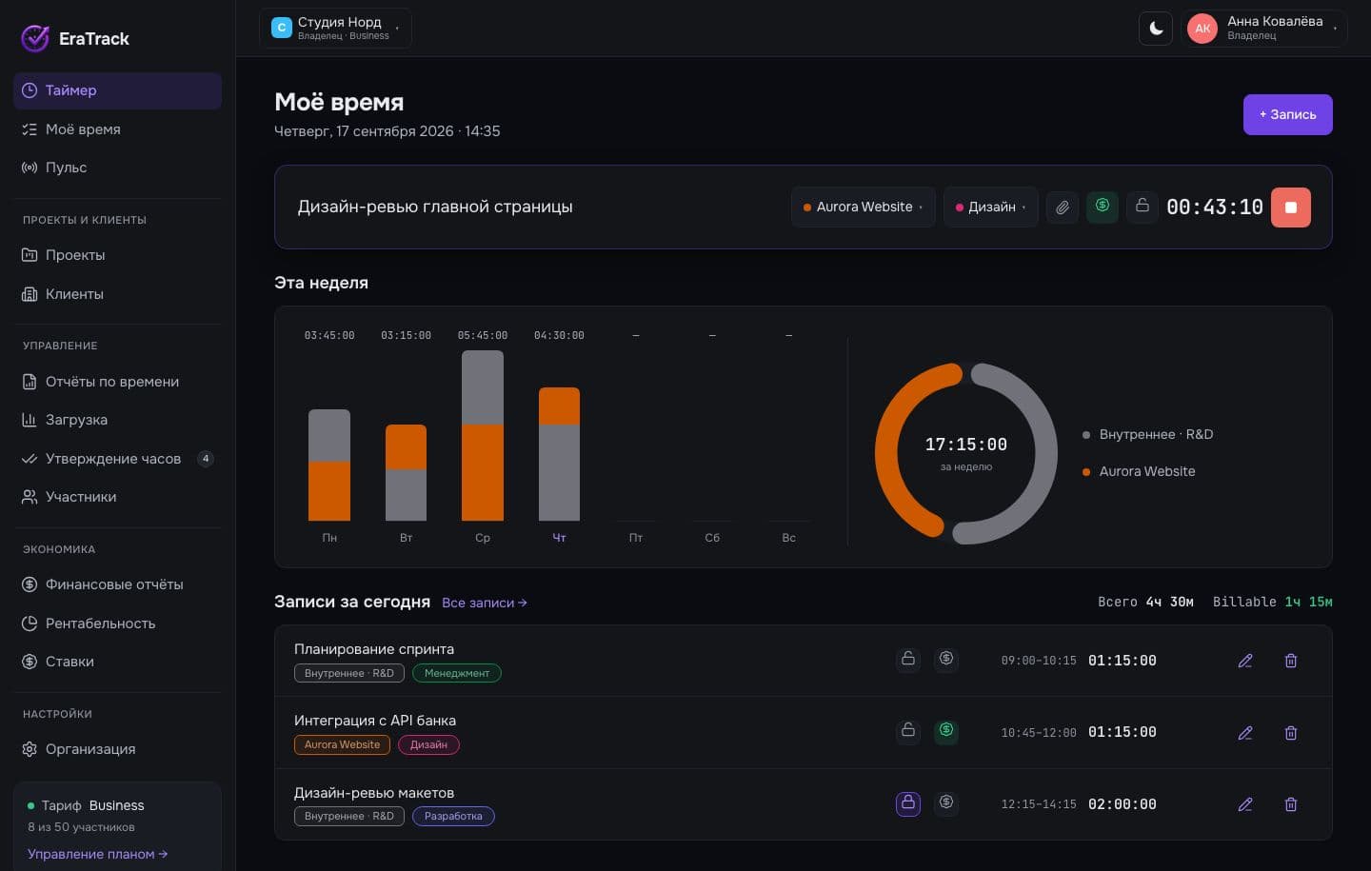Click the Дизайн tag under Интеграция с API банка
Viewport: 1371px width, 871px height.
pos(428,744)
